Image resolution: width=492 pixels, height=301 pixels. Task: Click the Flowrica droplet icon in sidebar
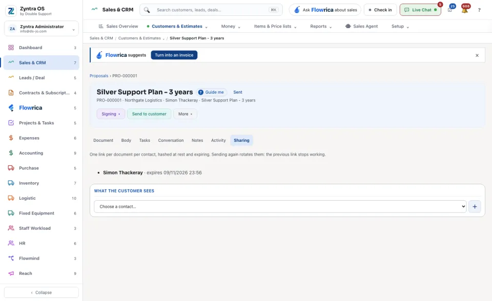coord(11,108)
